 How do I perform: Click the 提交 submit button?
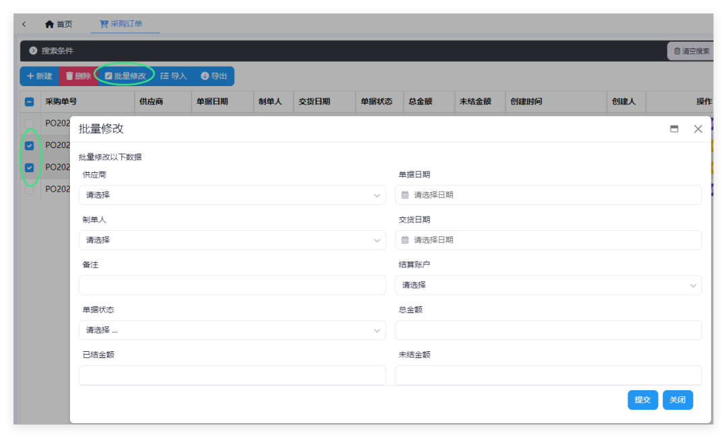(643, 400)
